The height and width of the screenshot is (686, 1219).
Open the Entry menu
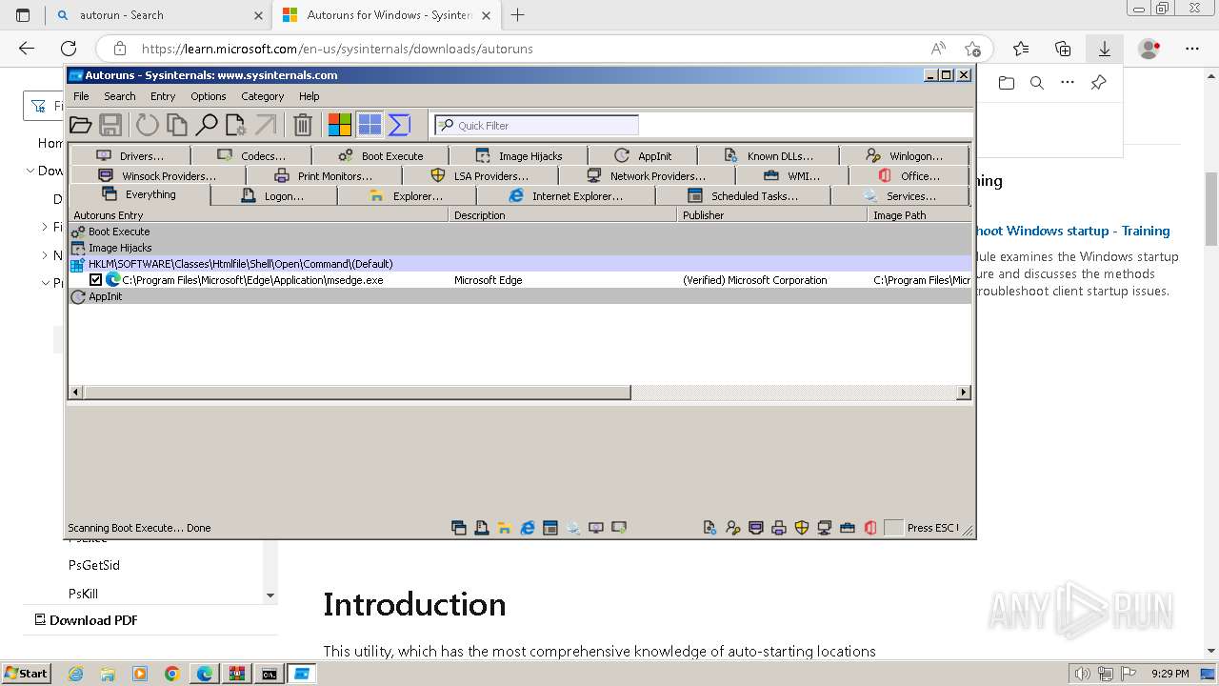(x=163, y=96)
